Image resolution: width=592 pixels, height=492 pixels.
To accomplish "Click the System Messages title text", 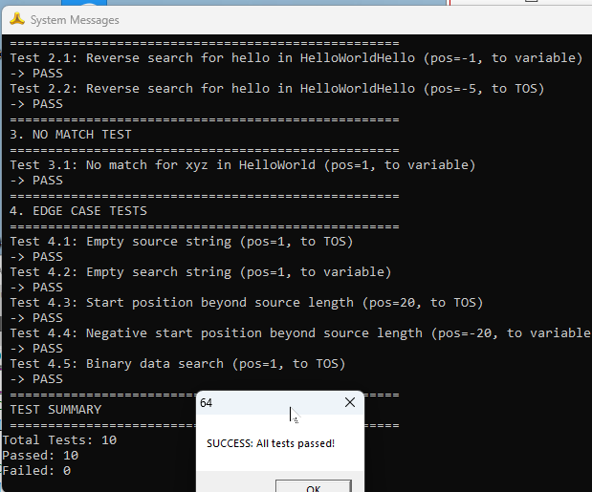I will (75, 19).
